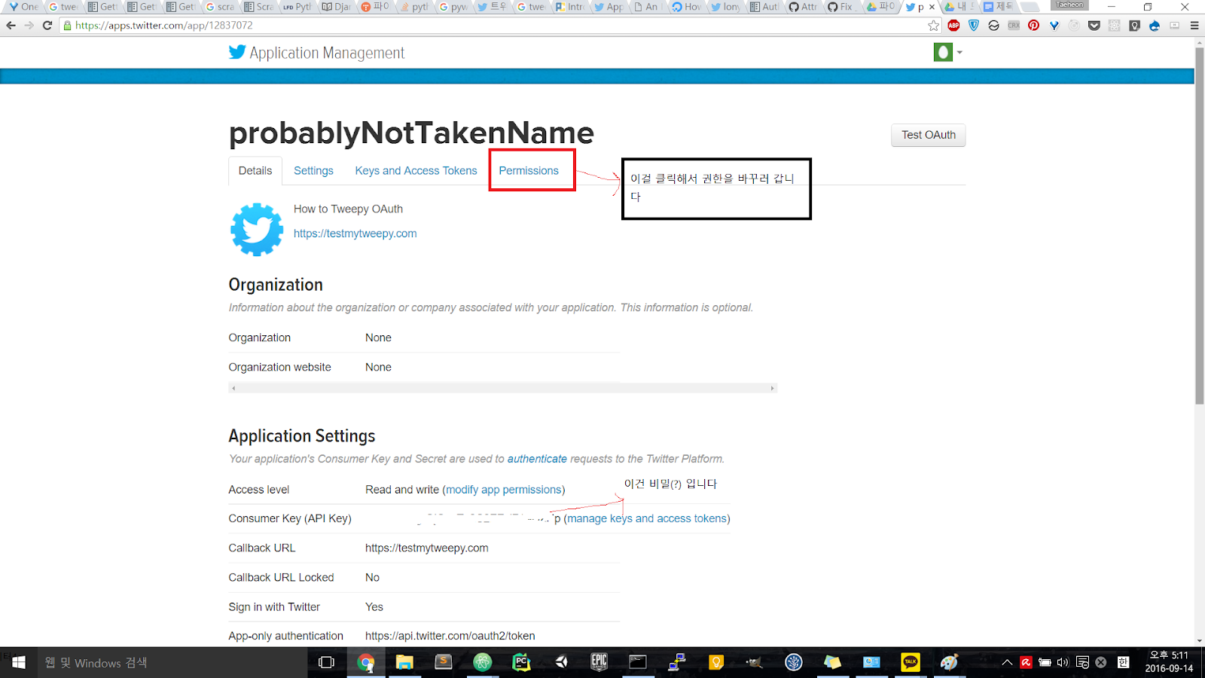Open Atom editor from the taskbar

pos(482,662)
